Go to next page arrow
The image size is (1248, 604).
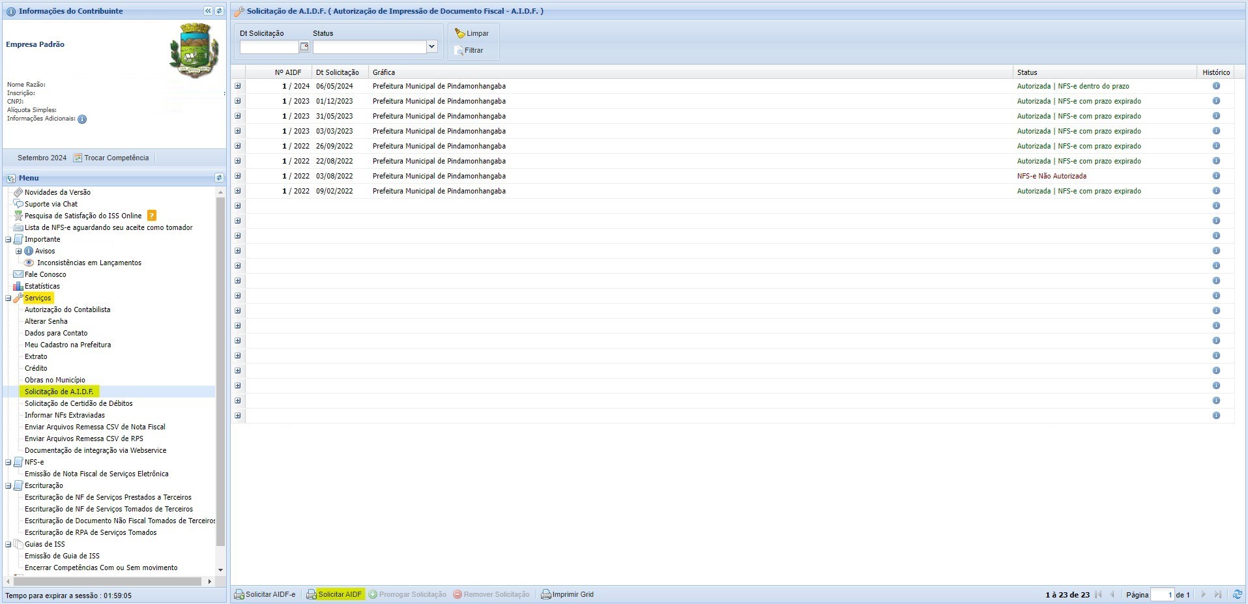click(x=1204, y=594)
